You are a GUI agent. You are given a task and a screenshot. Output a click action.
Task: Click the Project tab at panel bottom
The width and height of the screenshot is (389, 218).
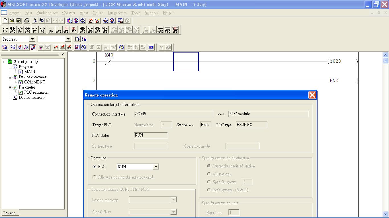9,213
